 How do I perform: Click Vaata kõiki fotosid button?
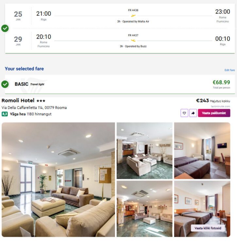point(208,228)
